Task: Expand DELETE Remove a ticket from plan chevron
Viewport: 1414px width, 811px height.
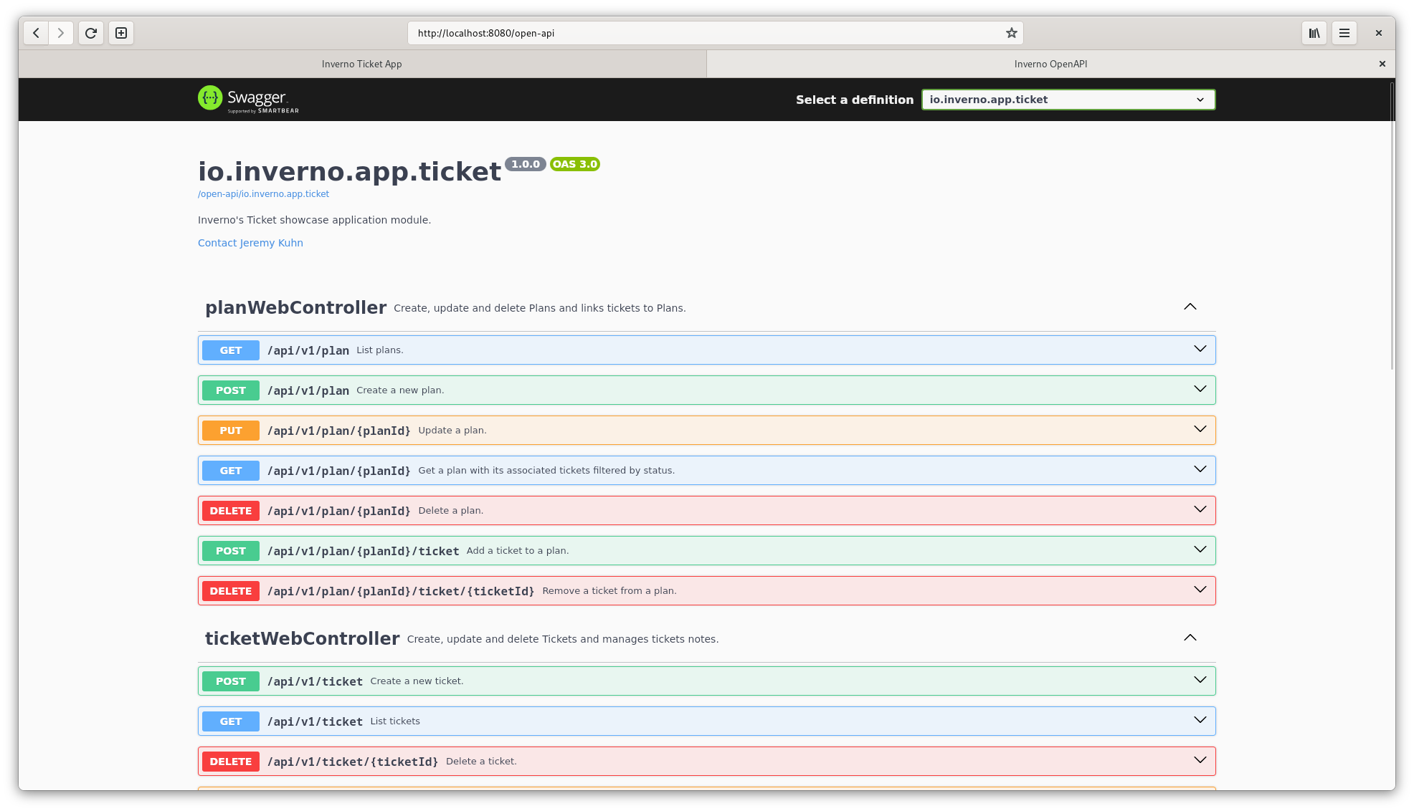Action: 1200,590
